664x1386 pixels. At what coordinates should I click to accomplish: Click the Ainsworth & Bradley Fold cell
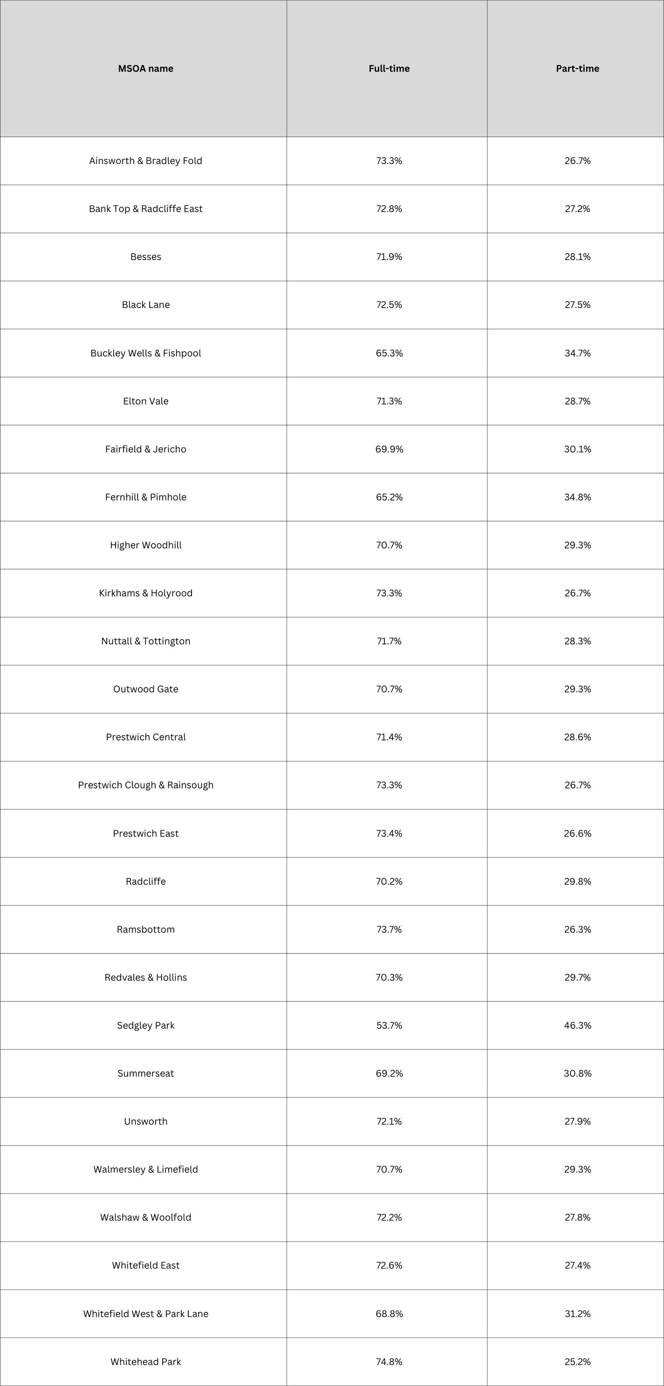pos(146,161)
